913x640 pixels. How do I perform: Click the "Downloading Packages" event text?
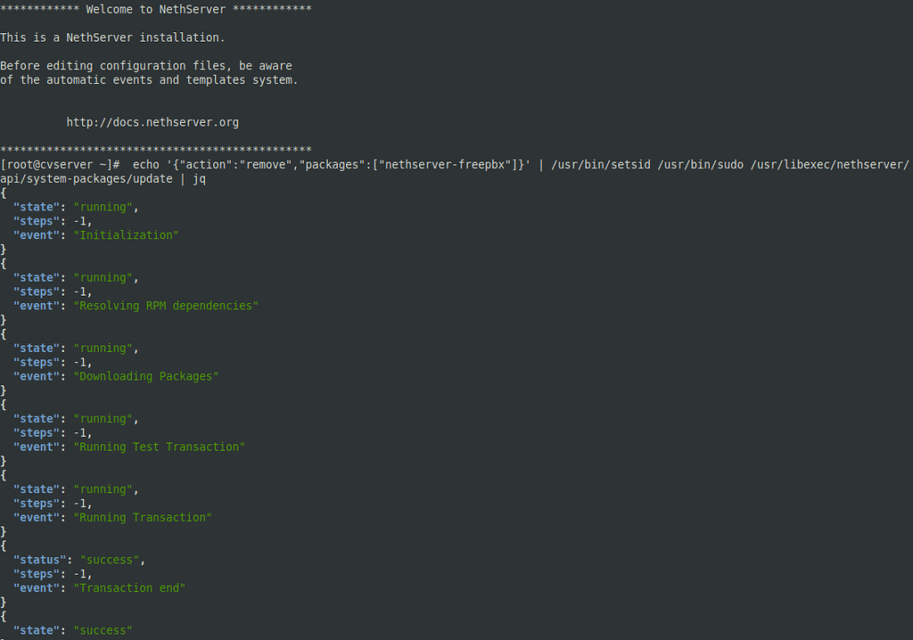[146, 377]
